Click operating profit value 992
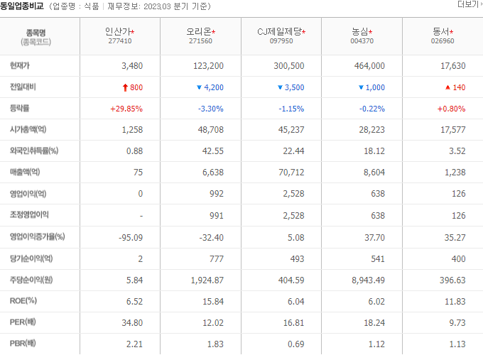 coord(217,194)
